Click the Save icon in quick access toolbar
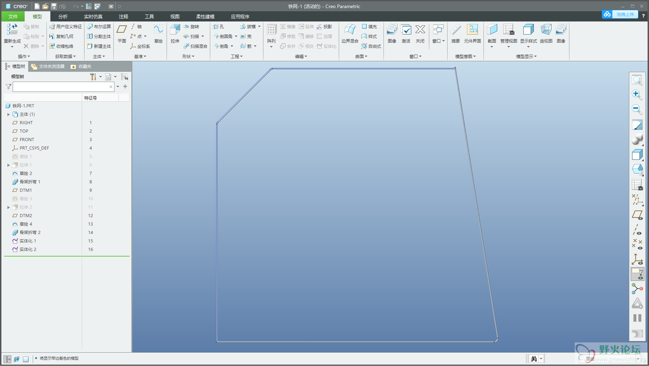 tap(54, 6)
